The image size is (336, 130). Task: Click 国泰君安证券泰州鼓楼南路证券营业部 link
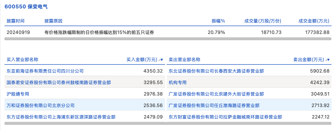pos(59,82)
